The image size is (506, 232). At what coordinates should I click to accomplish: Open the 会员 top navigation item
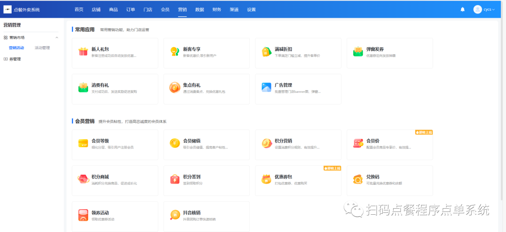pos(165,9)
